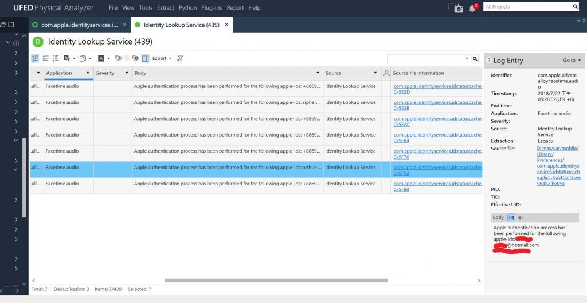The image size is (587, 303).
Task: Toggle uncheck-all items toolbar button
Action: [46, 58]
